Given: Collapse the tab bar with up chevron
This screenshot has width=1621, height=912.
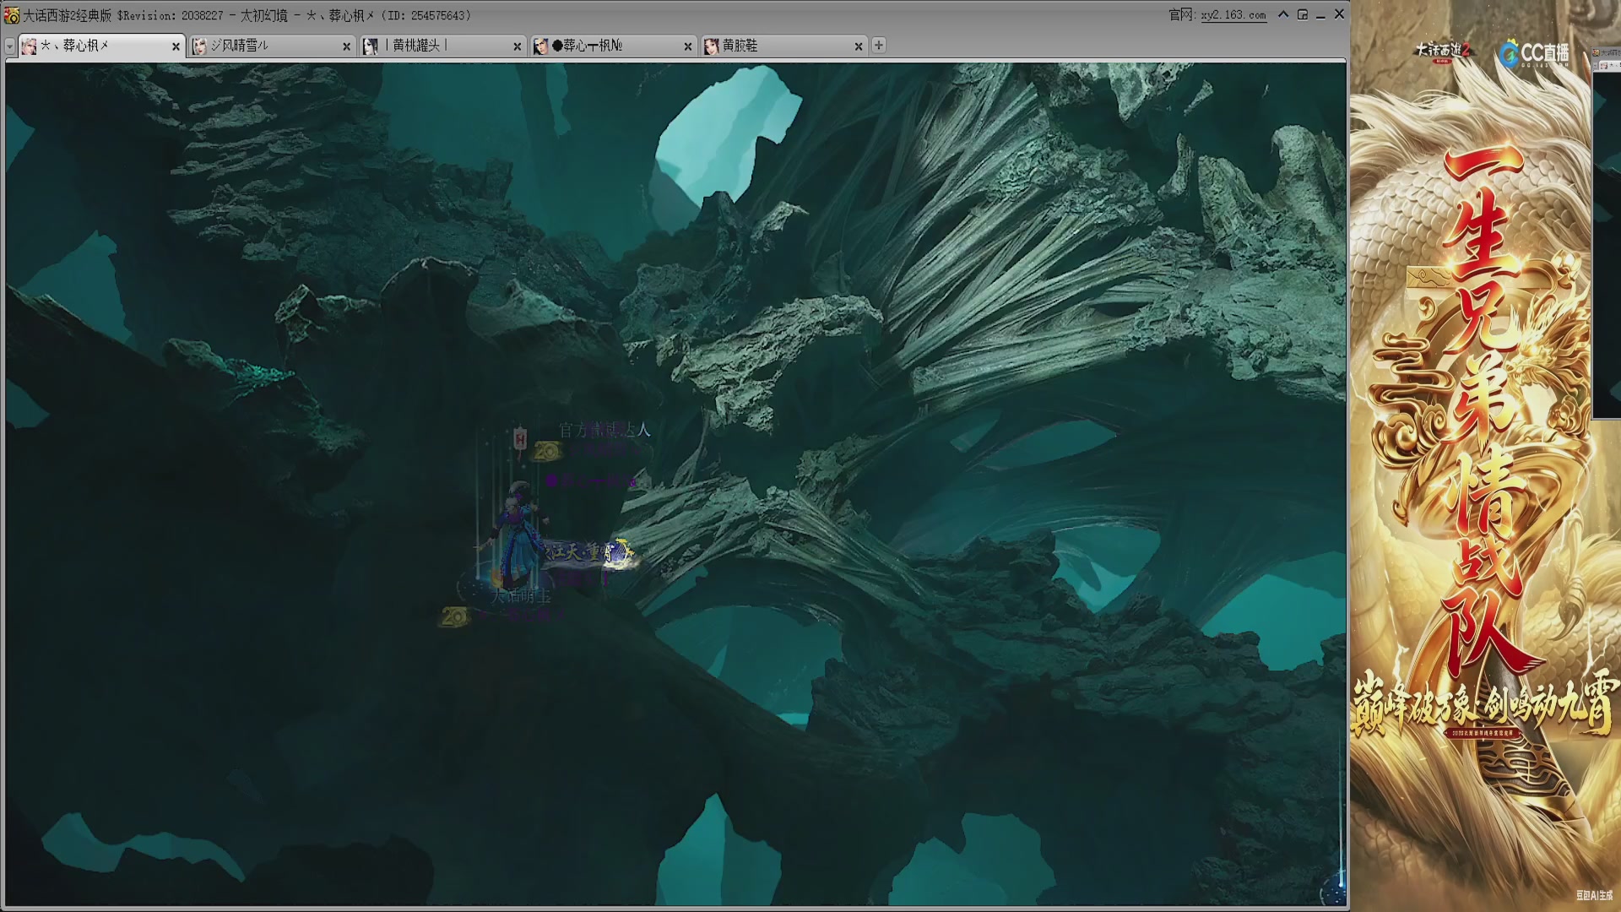Looking at the screenshot, I should tap(1283, 14).
